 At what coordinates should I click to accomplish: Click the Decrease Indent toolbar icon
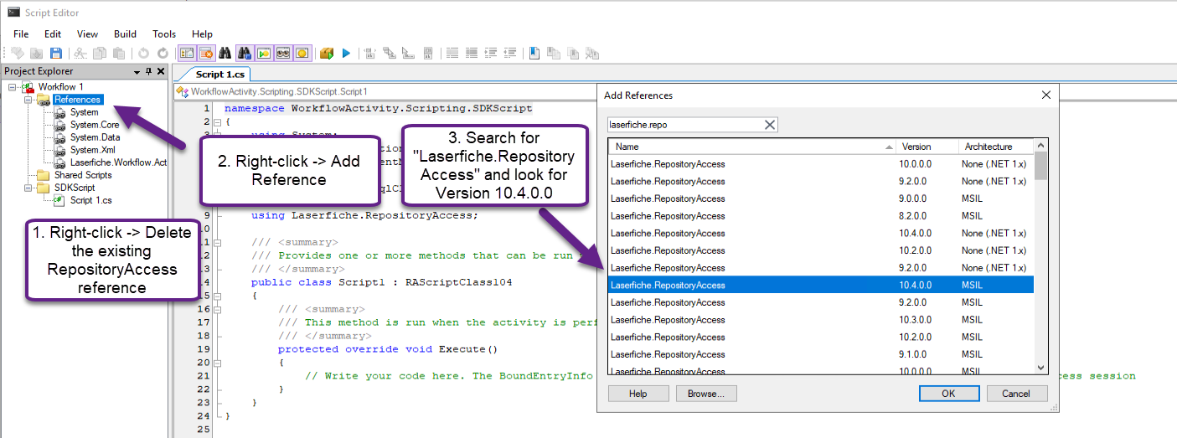tap(510, 53)
